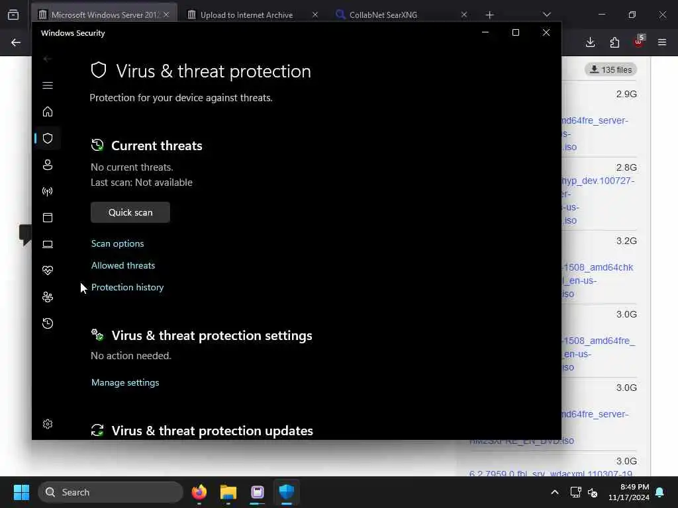678x508 pixels.
Task: Open the browser Downloads panel
Action: 590,42
